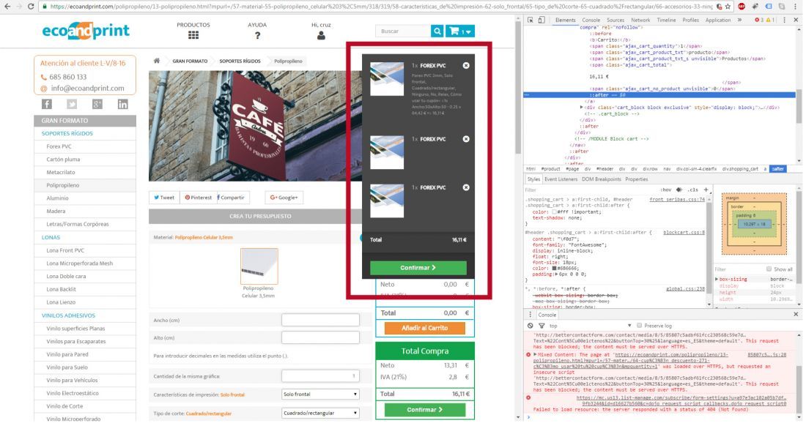Image resolution: width=806 pixels, height=423 pixels.
Task: Click the Buscar search field
Action: coord(403,31)
